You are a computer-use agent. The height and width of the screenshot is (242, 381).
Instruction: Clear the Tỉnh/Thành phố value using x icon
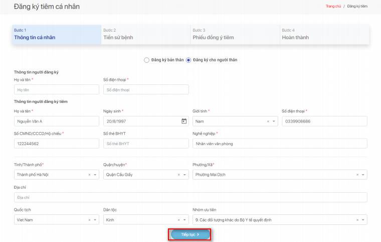pos(89,175)
